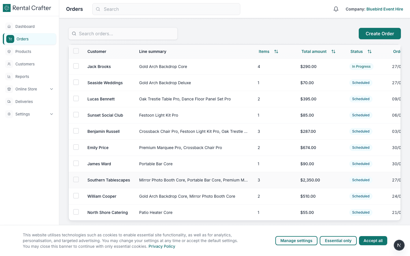Click the Reports chart icon
This screenshot has height=256, width=410.
pos(9,77)
